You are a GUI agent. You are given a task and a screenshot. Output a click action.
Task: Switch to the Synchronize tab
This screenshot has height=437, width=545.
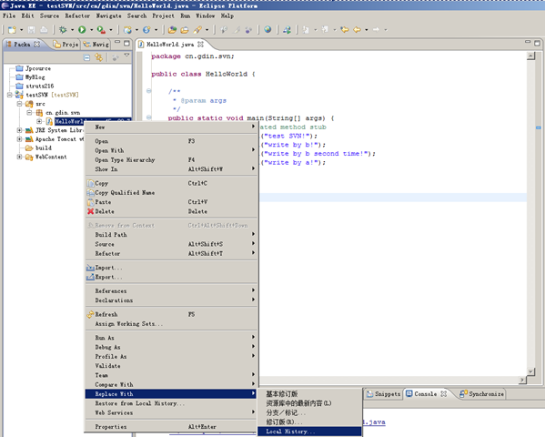481,394
